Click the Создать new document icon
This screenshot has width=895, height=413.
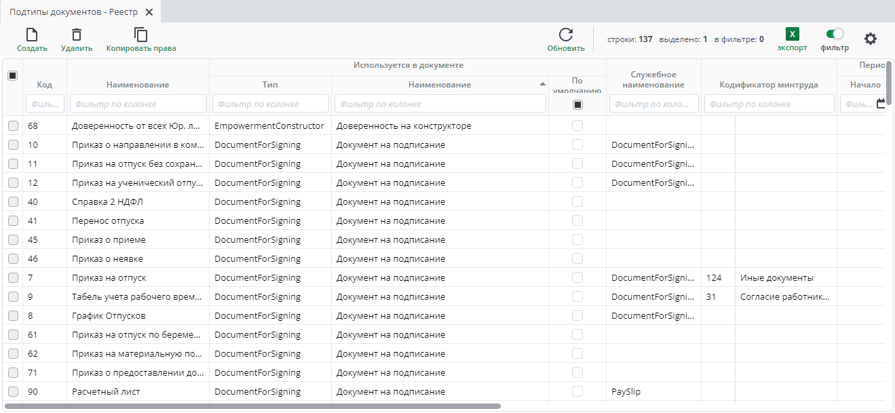tap(32, 35)
